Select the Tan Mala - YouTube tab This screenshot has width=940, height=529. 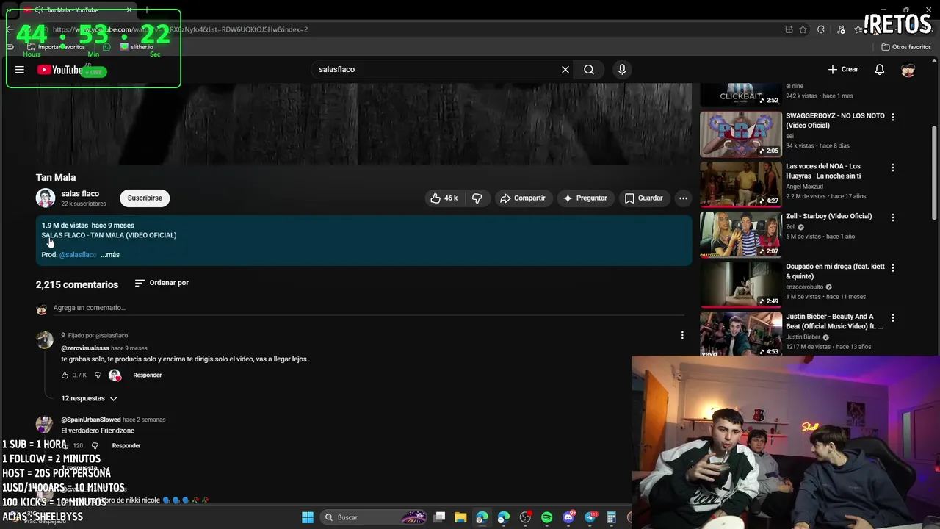[x=77, y=10]
